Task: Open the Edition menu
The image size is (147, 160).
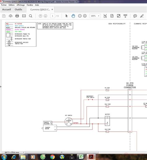Action: point(11,5)
